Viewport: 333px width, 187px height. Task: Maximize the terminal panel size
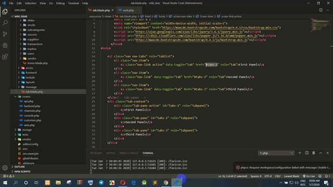(x=321, y=153)
